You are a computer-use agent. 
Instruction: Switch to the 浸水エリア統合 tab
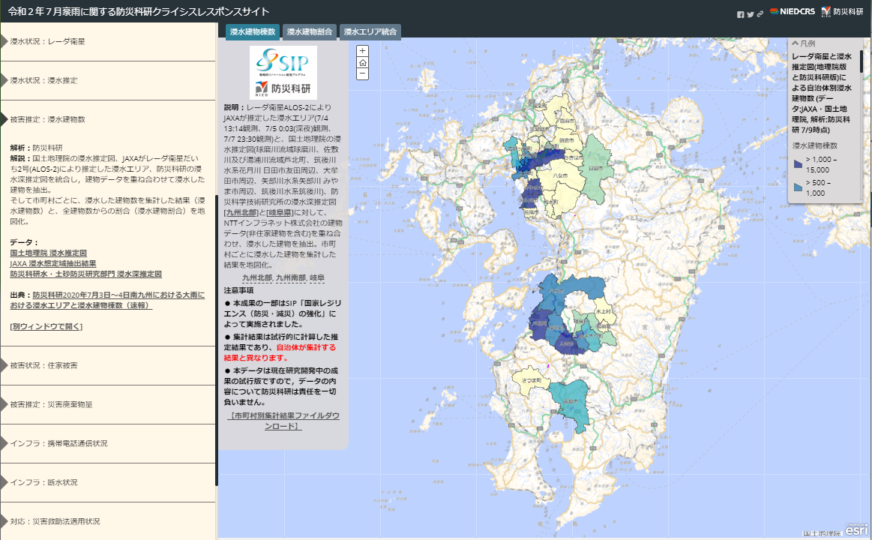[x=370, y=31]
